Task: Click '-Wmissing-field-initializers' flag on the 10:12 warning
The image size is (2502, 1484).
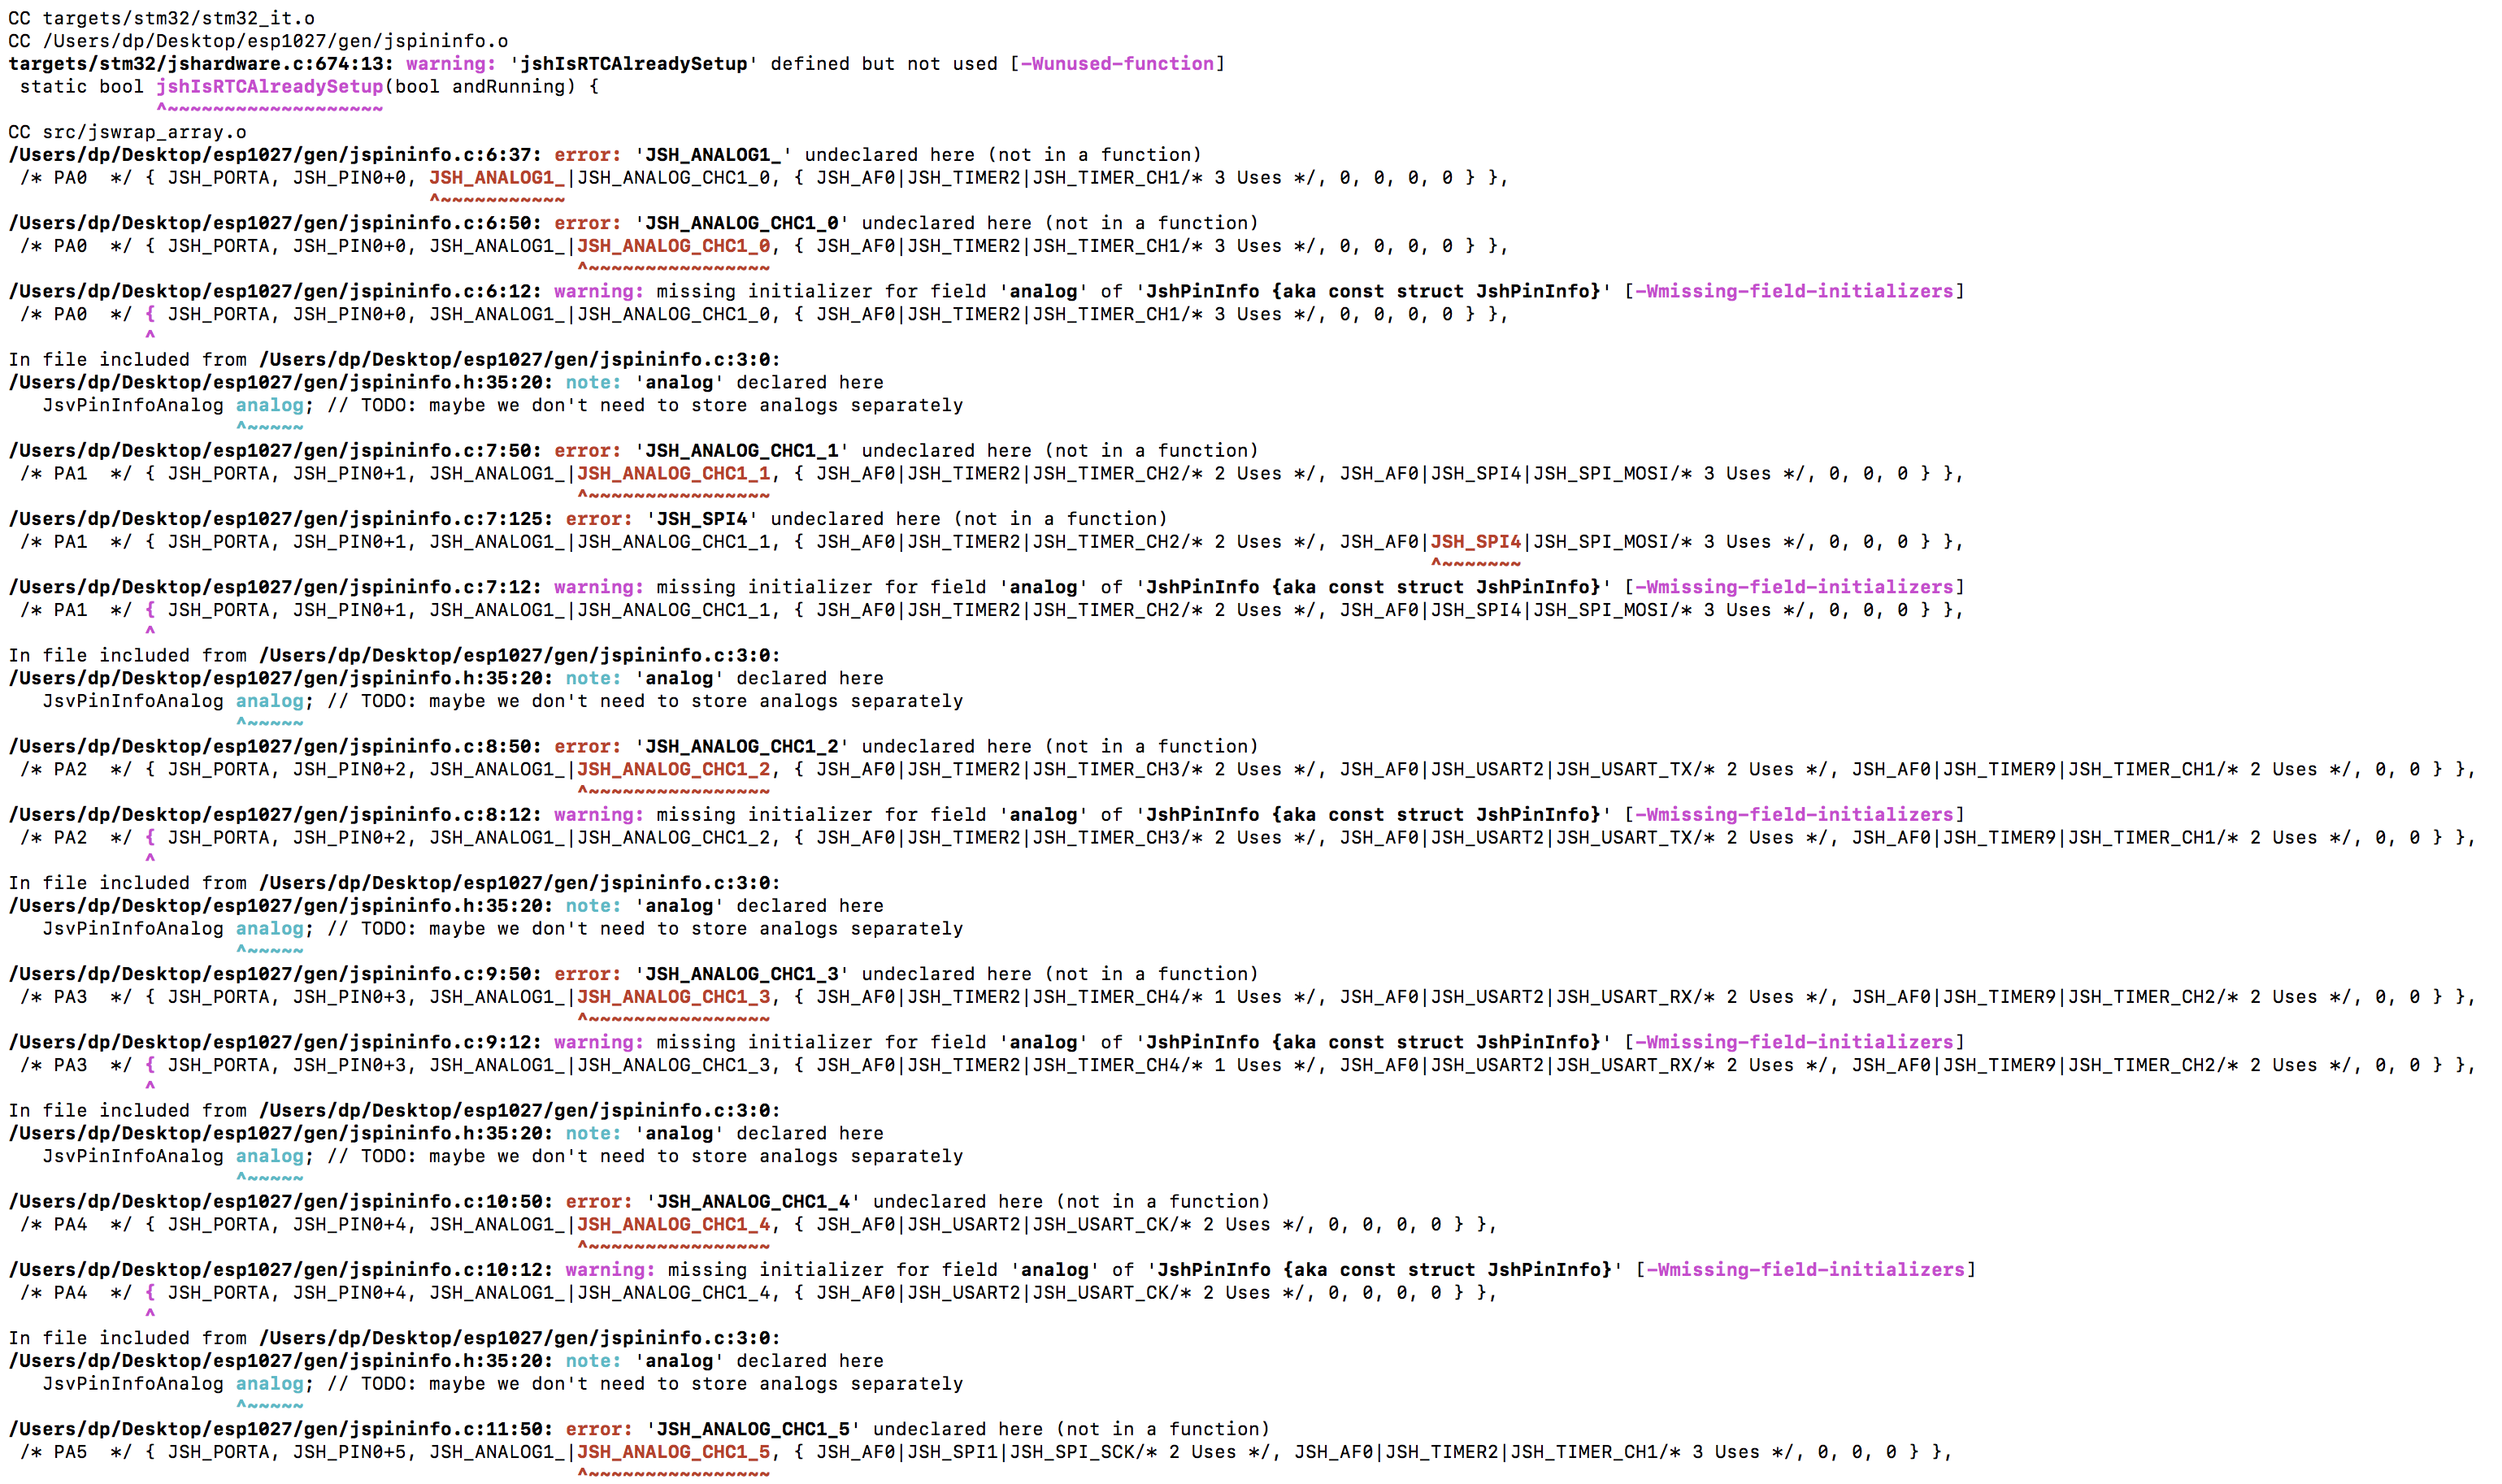Action: [x=1805, y=1270]
